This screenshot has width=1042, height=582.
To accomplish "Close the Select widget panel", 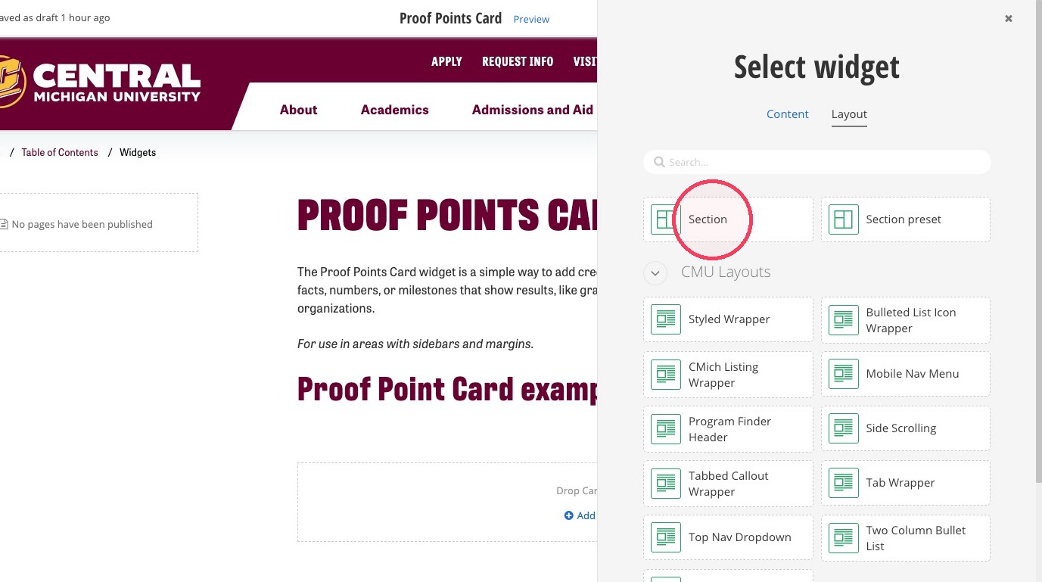I will 1009,19.
